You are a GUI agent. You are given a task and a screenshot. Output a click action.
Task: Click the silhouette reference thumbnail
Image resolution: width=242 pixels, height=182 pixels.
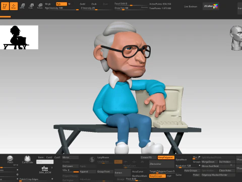point(19,37)
